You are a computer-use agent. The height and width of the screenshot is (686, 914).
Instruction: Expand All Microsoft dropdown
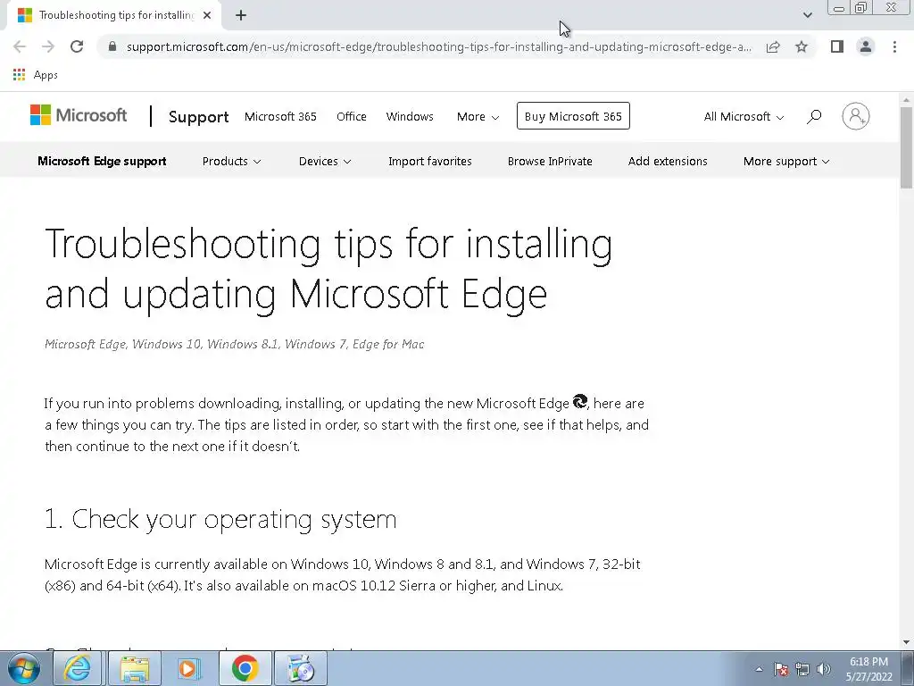pos(744,117)
